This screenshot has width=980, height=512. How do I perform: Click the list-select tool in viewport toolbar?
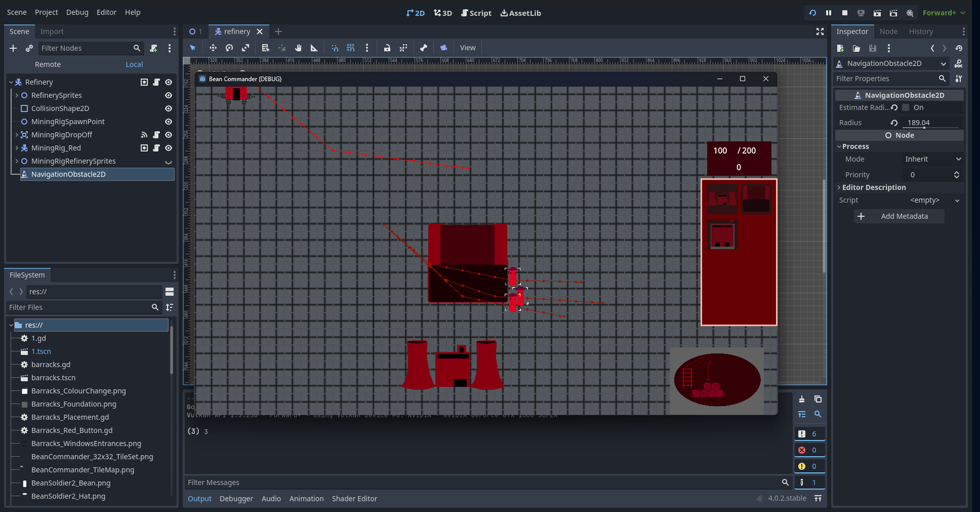click(x=265, y=48)
